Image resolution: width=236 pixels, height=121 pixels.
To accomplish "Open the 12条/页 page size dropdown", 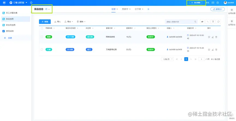I will 167,59.
